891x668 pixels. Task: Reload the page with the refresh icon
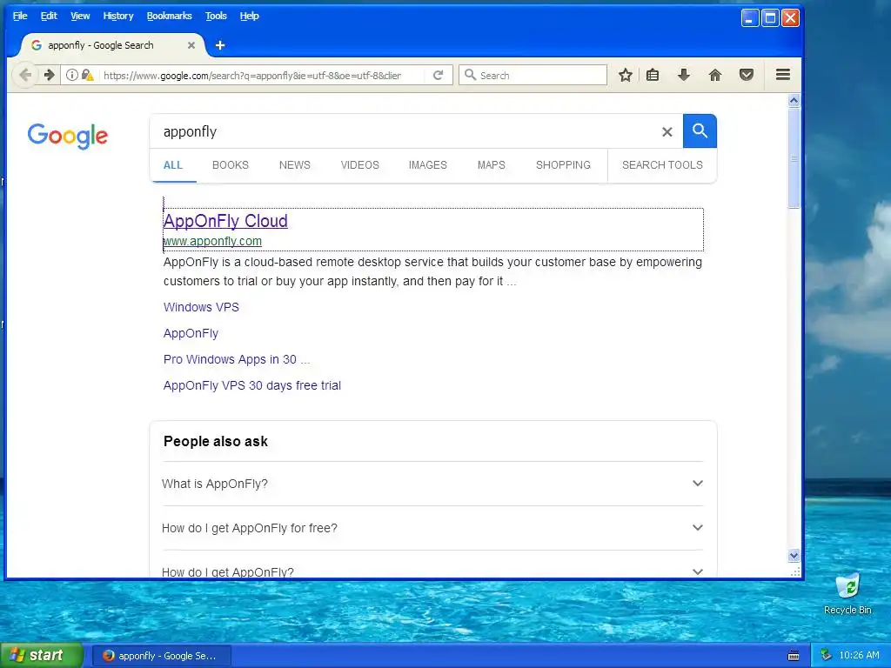pos(438,75)
